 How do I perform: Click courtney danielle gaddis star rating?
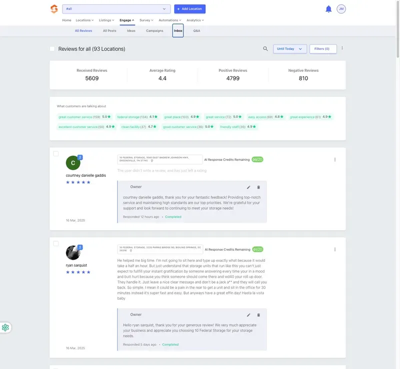[x=78, y=182]
